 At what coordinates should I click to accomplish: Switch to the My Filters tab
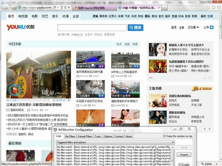[x=70, y=136]
